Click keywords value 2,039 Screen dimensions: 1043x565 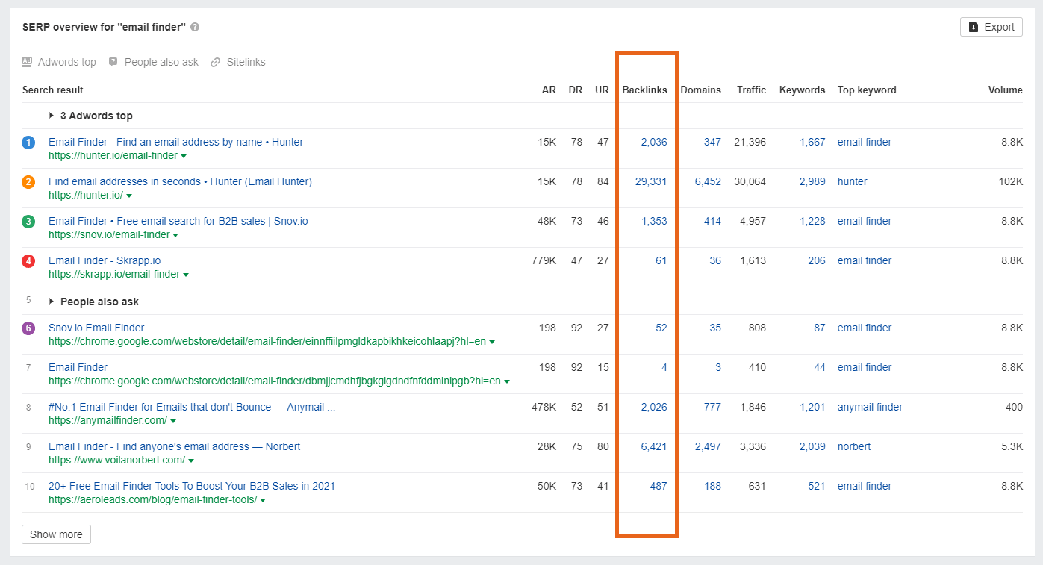tap(812, 446)
